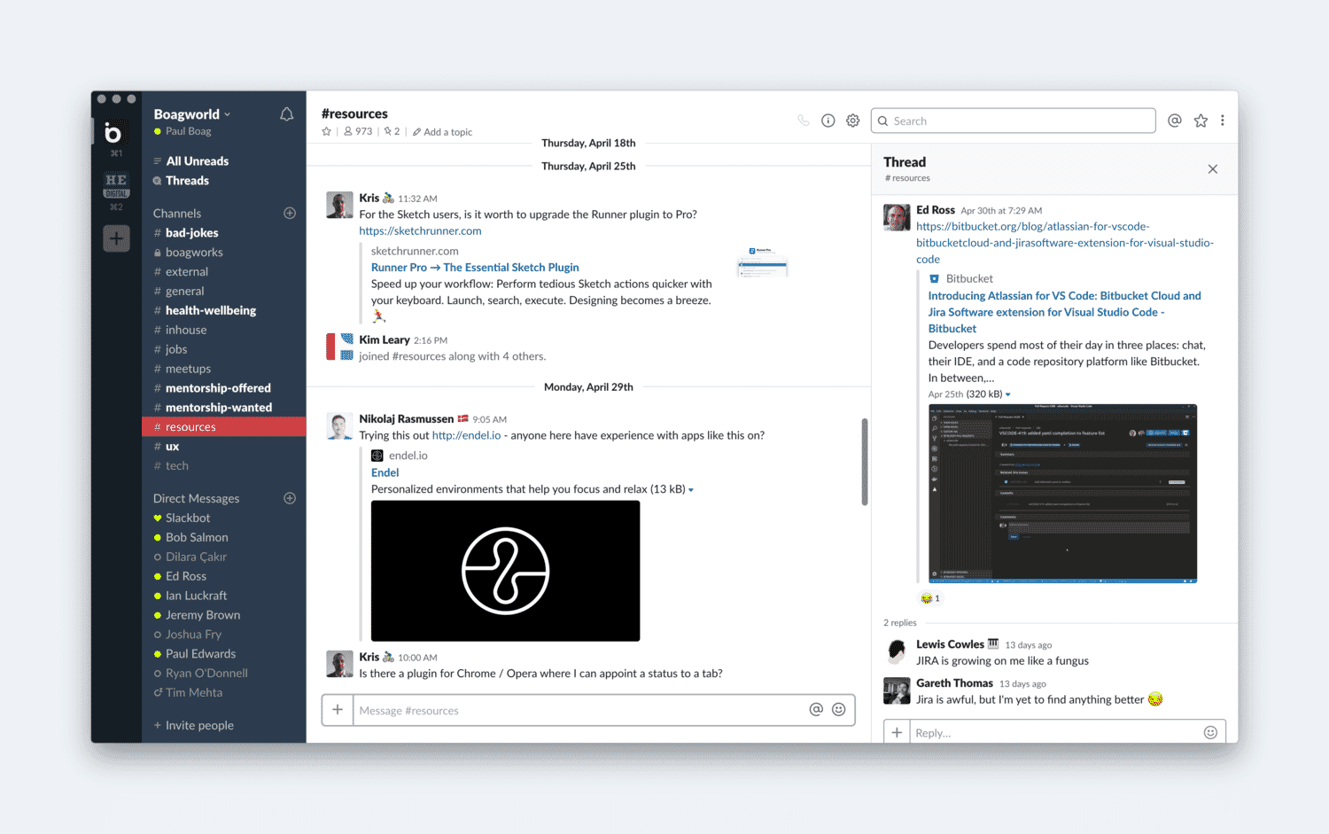Insert mention in message box
The image size is (1329, 834).
point(816,709)
